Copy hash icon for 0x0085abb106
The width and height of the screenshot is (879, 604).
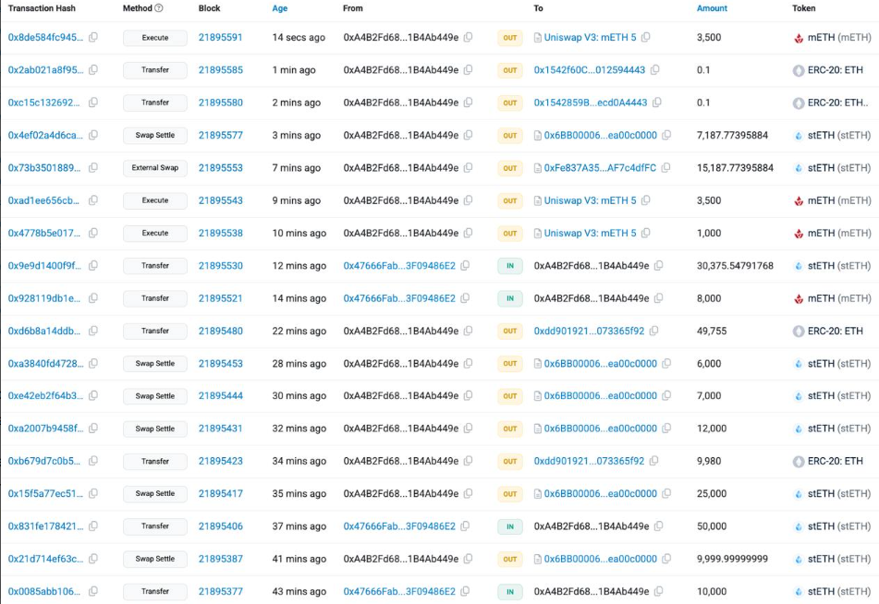pos(93,590)
